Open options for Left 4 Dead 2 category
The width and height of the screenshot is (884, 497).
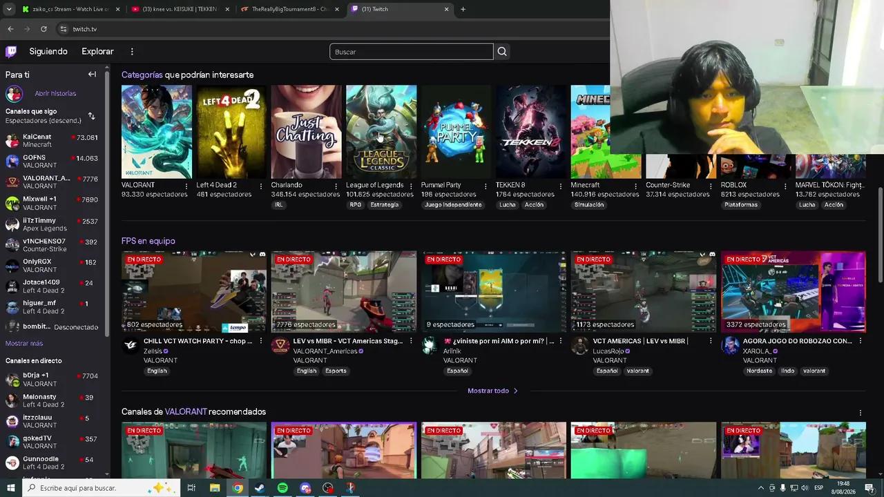tap(260, 186)
